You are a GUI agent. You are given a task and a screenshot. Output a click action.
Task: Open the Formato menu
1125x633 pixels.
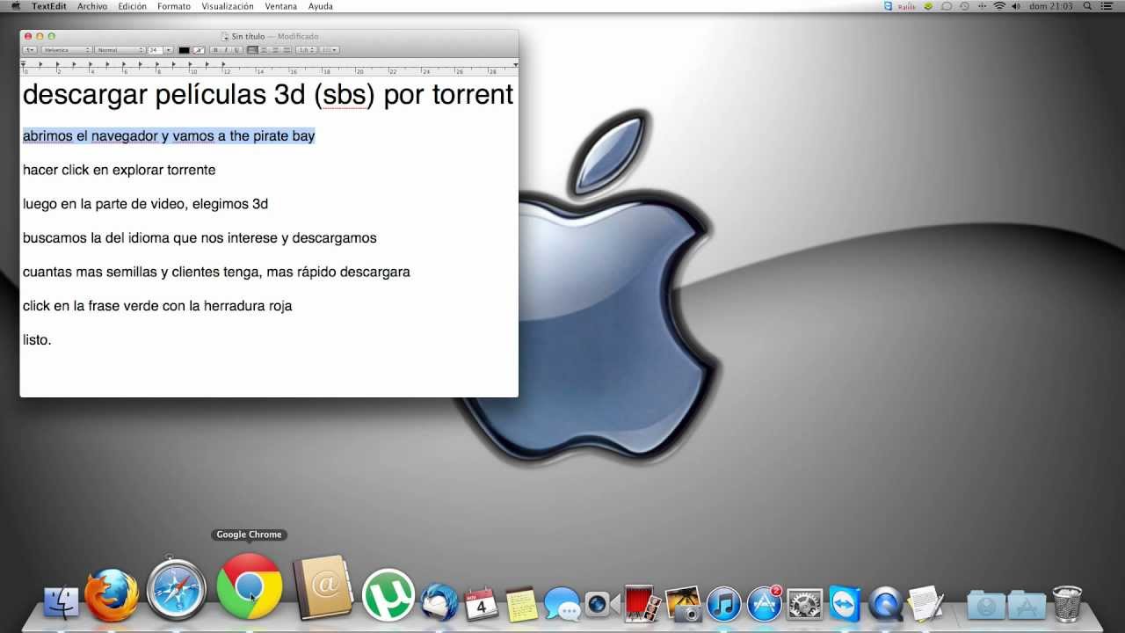174,6
